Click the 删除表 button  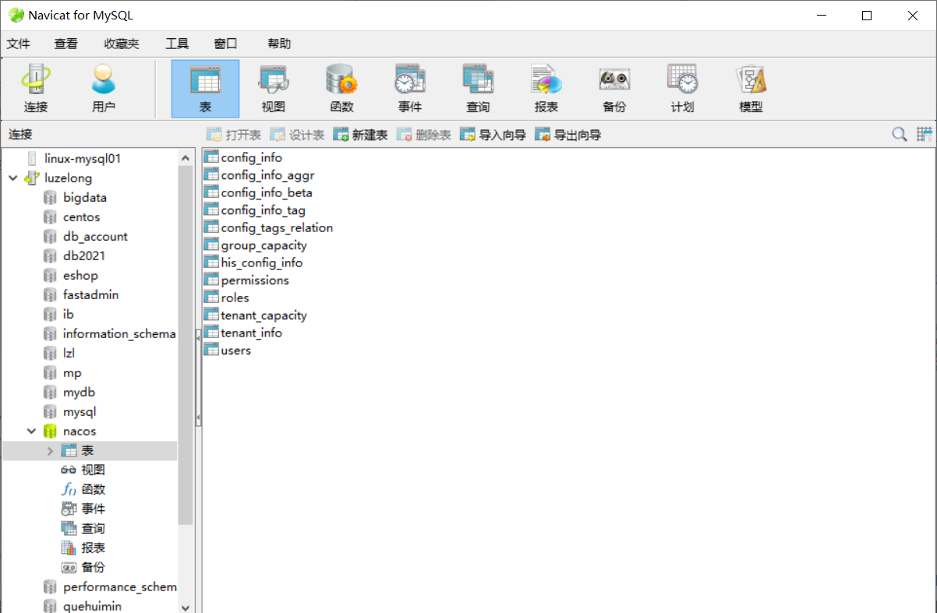(x=424, y=135)
